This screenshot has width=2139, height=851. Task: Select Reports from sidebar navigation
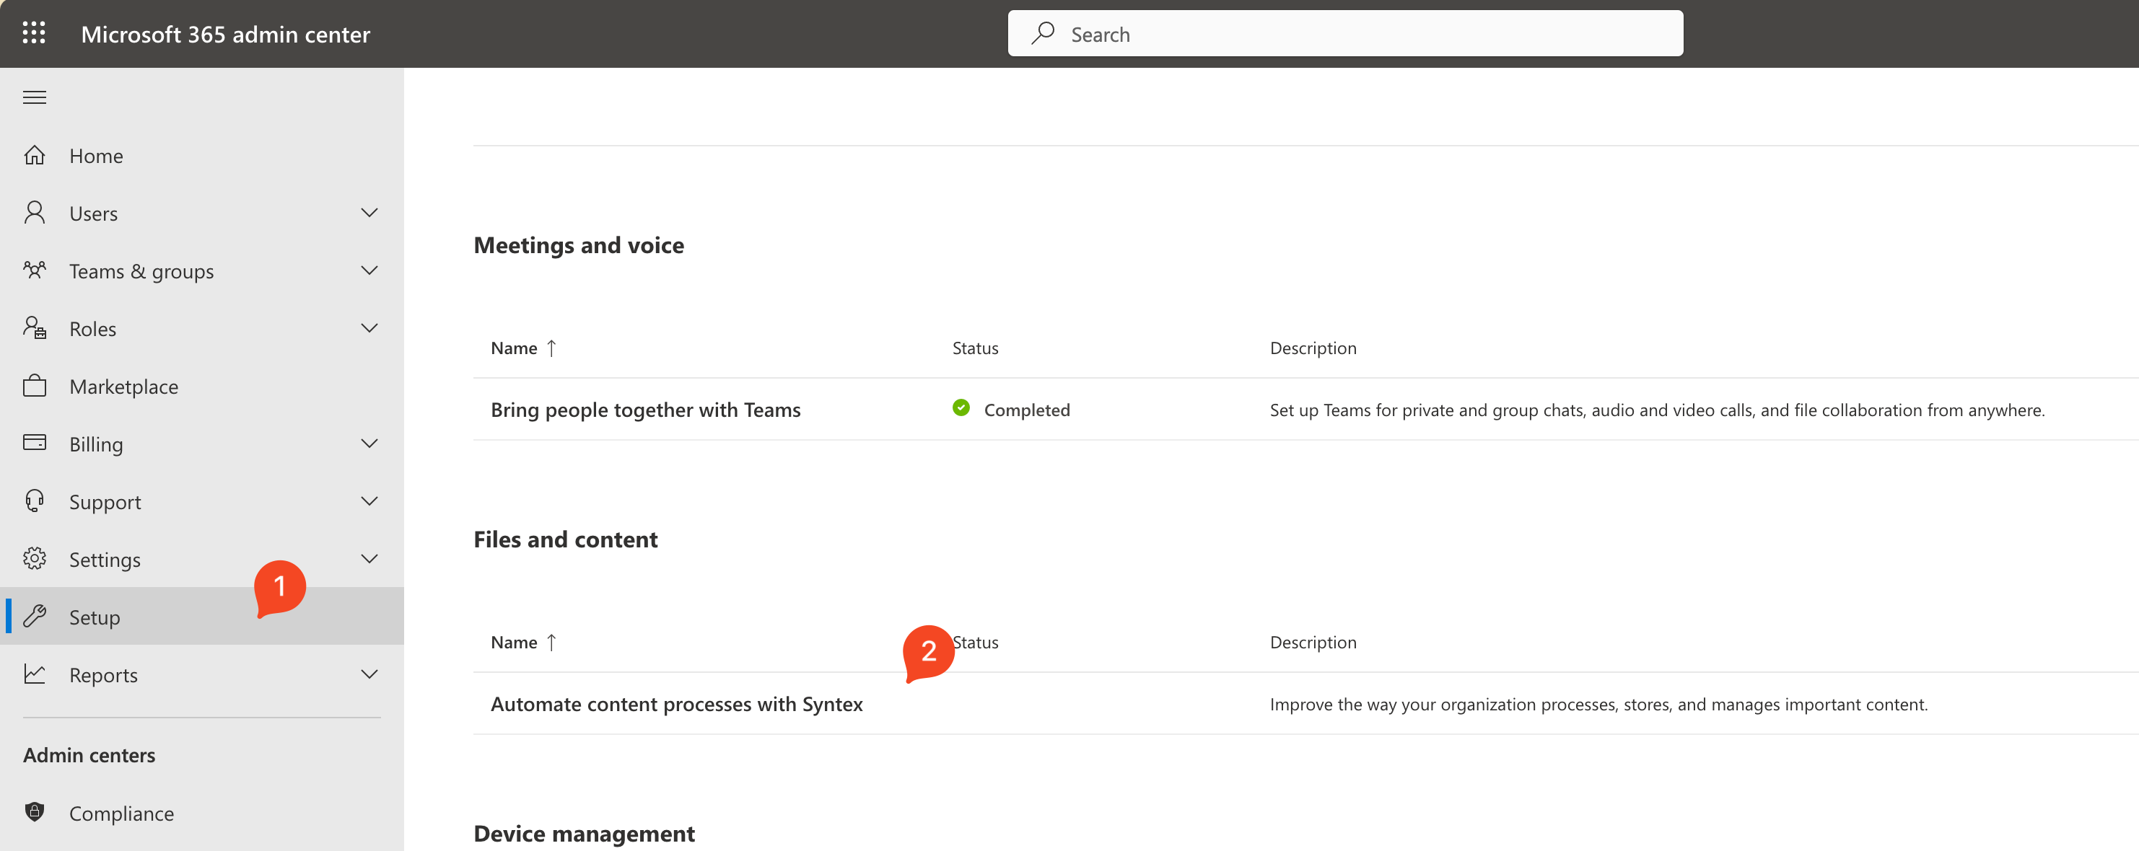pyautogui.click(x=104, y=674)
